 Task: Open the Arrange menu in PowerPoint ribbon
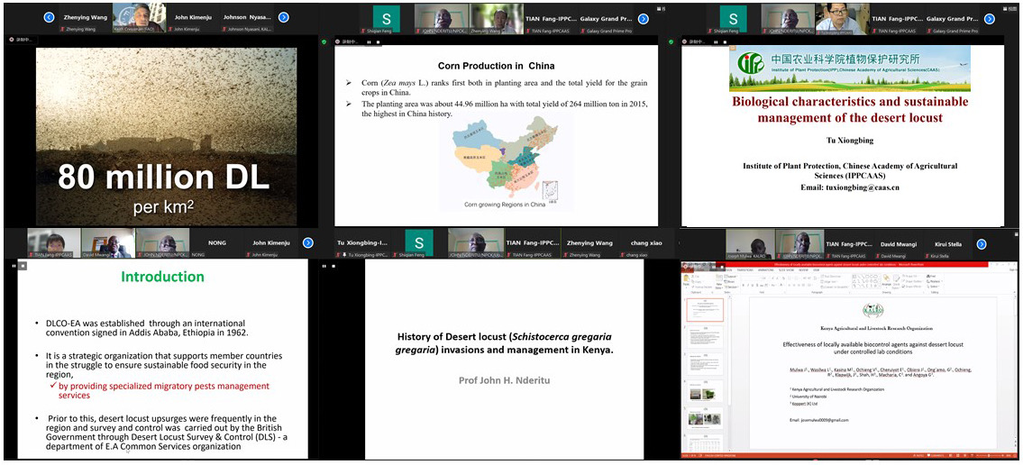pos(886,280)
